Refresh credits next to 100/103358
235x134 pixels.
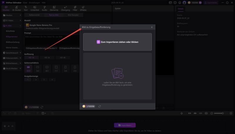(x=42, y=107)
